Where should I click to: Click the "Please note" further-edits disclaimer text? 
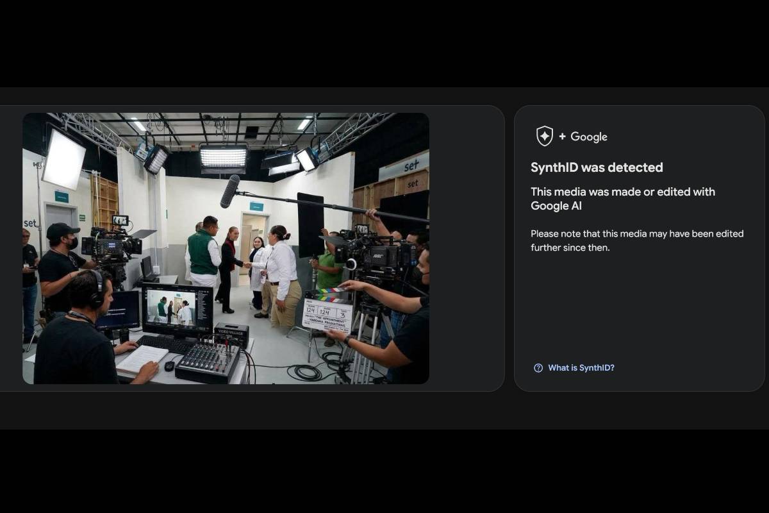(637, 240)
